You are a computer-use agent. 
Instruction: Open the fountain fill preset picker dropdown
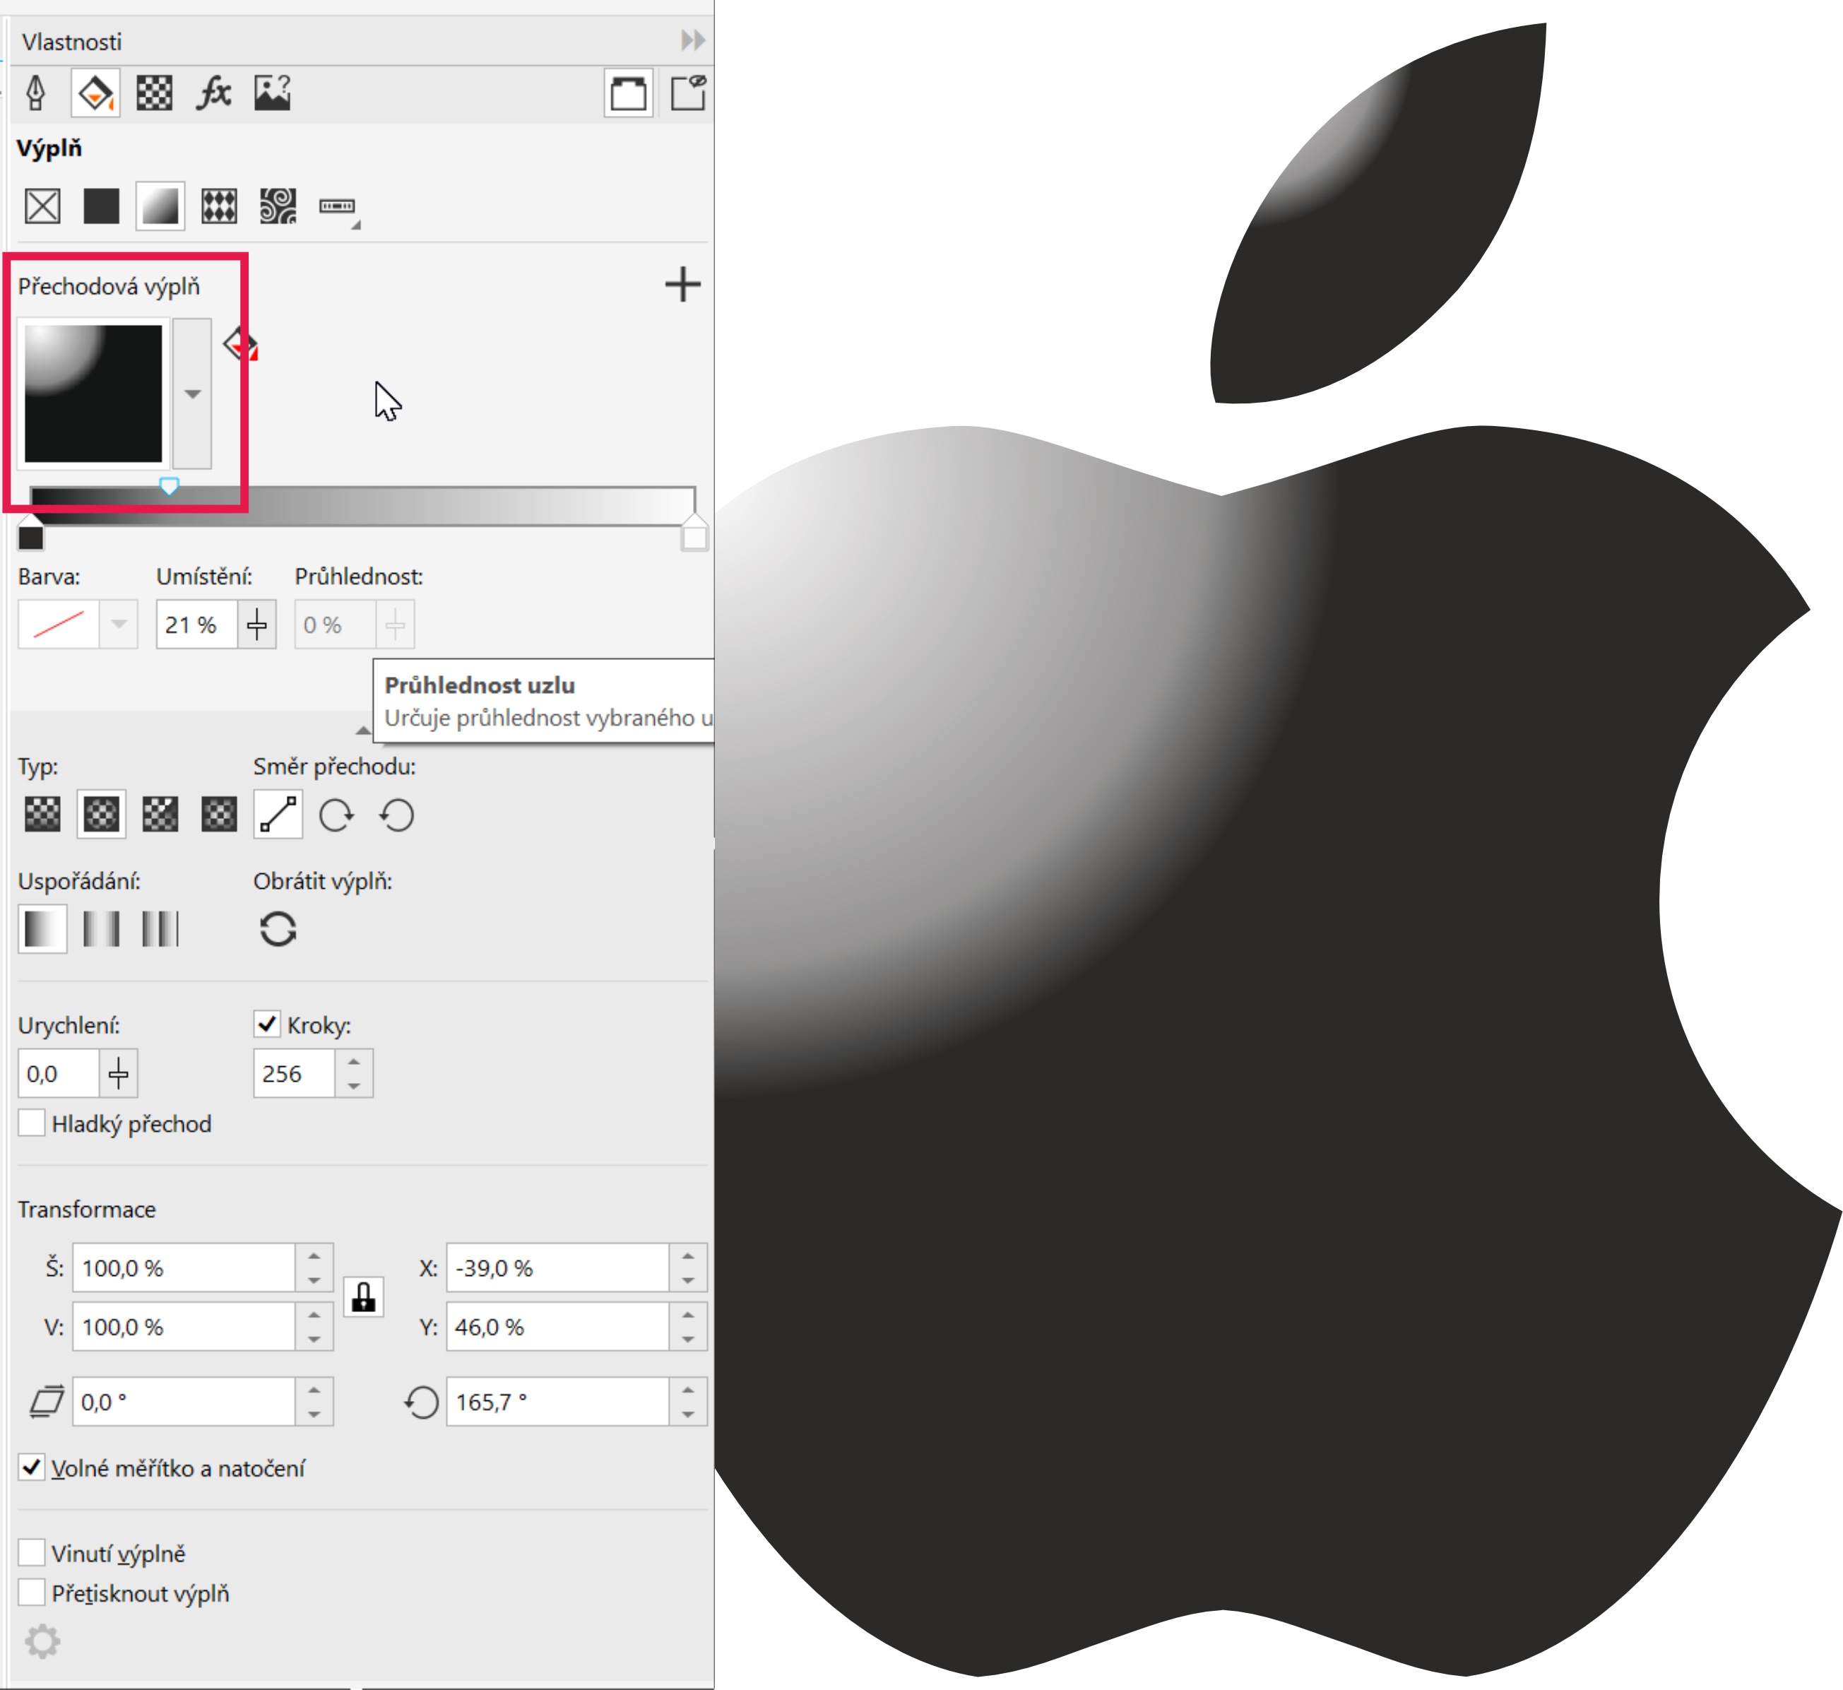pyautogui.click(x=192, y=394)
